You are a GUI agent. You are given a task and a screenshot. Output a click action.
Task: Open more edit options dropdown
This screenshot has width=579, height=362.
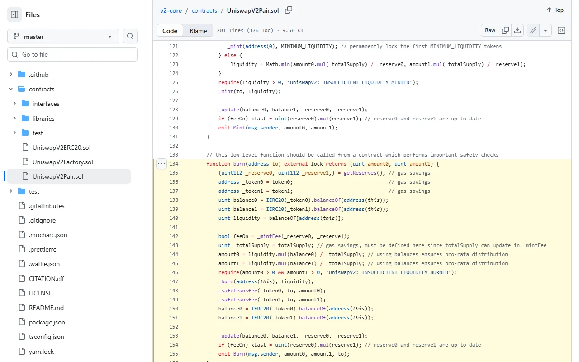point(546,30)
